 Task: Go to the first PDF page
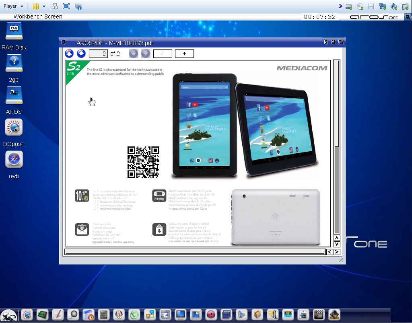(69, 53)
